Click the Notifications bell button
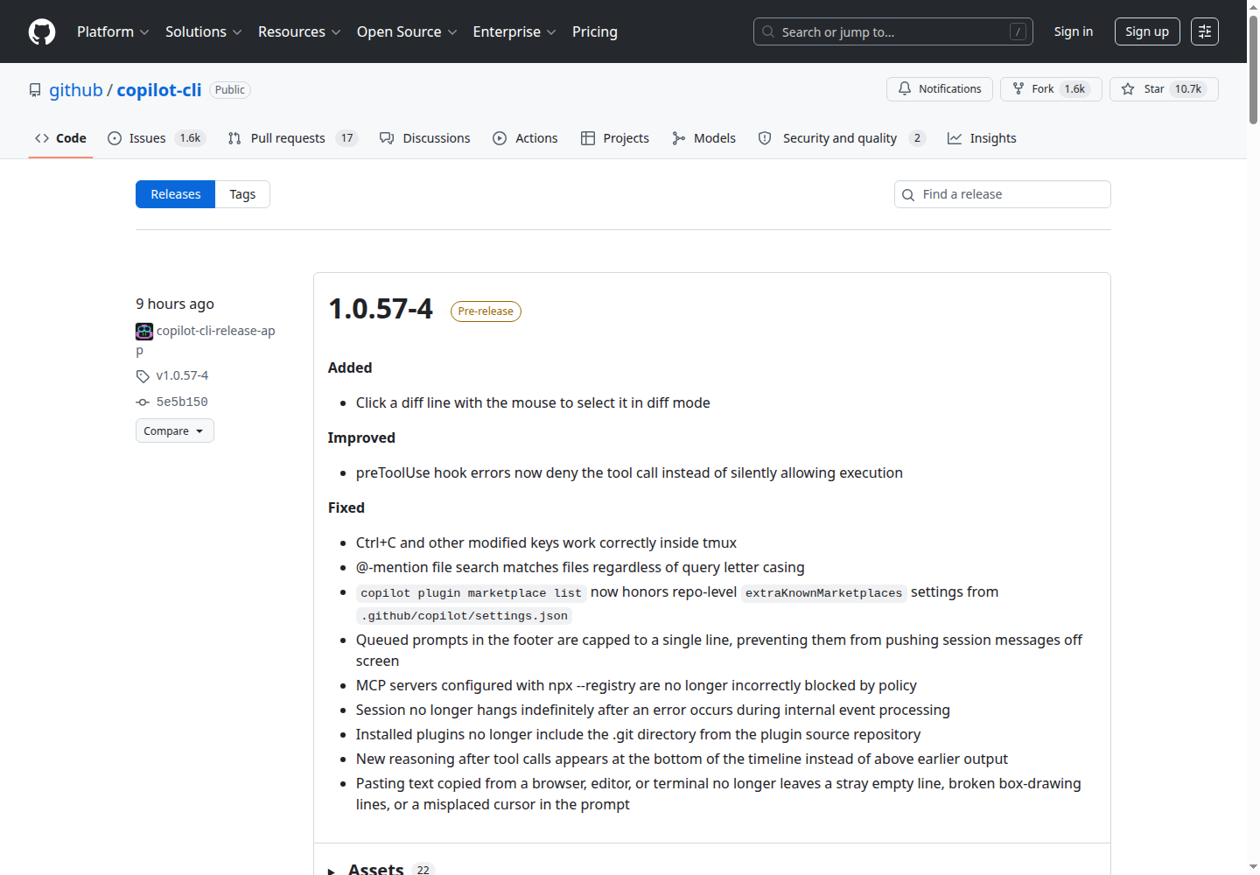This screenshot has height=875, width=1260. click(x=940, y=89)
